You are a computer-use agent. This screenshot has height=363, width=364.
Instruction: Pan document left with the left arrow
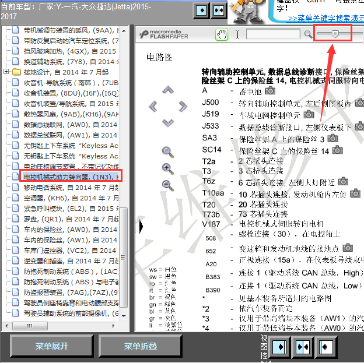click(x=153, y=107)
